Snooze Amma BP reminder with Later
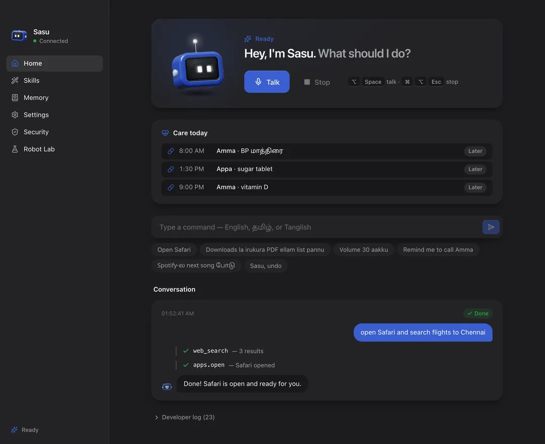 tap(475, 151)
